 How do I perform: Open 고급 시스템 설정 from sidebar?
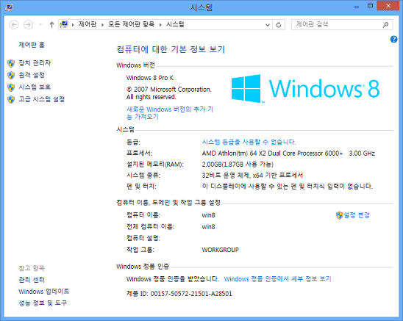point(42,99)
